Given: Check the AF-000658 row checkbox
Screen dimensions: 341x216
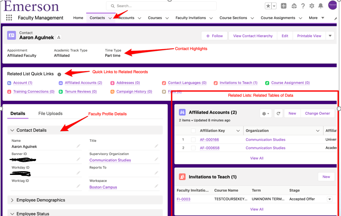Looking at the screenshot, I should coord(193,148).
